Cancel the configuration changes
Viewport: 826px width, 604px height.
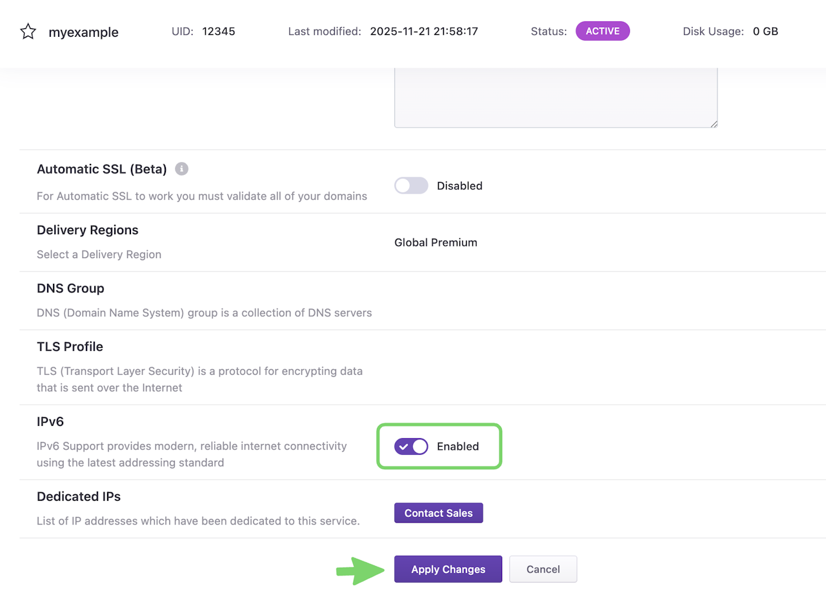coord(543,569)
